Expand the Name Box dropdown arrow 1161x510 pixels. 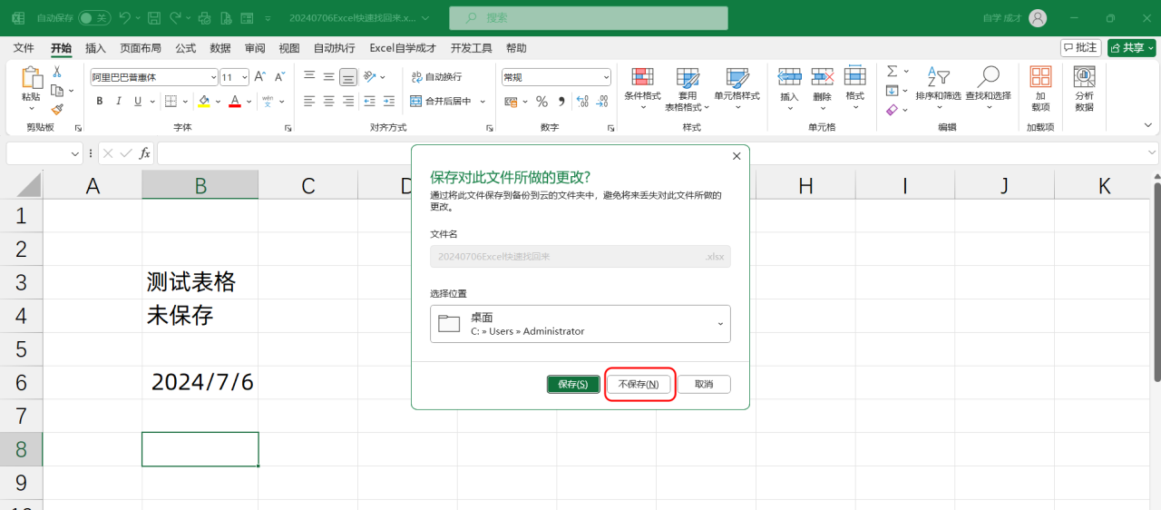pos(75,154)
